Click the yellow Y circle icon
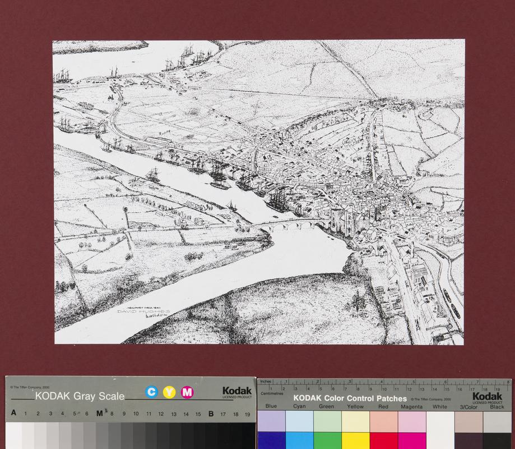 [169, 392]
